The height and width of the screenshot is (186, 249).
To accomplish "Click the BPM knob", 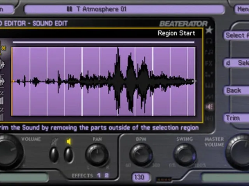I will click(141, 155).
